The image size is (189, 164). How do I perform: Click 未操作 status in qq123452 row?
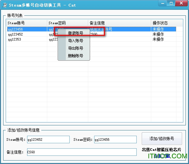pyautogui.click(x=158, y=34)
